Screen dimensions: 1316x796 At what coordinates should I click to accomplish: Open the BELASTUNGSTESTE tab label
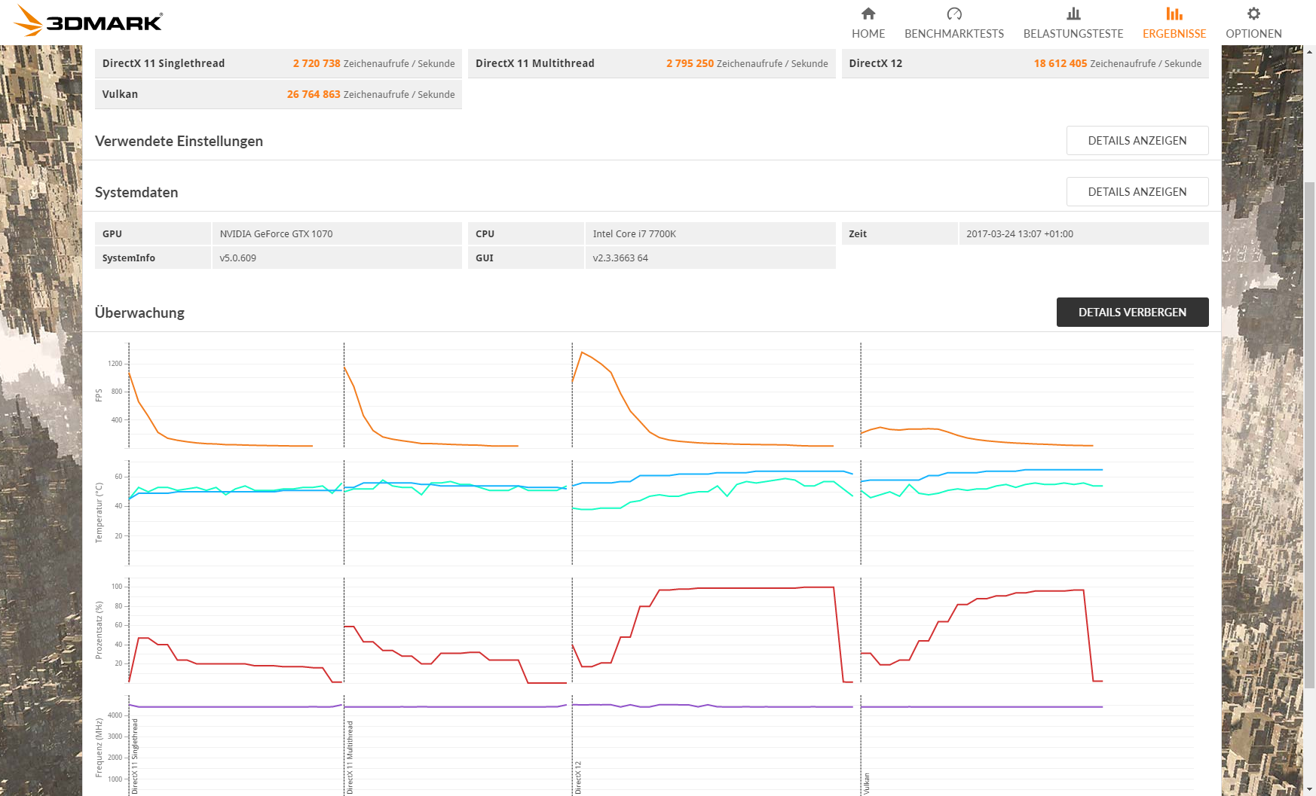pos(1073,34)
